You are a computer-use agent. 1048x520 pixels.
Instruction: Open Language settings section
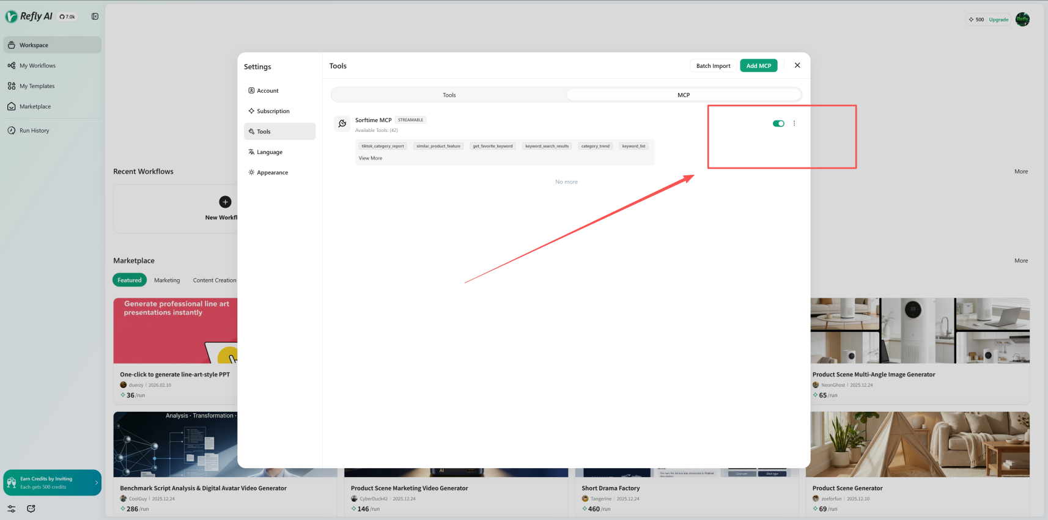point(269,152)
